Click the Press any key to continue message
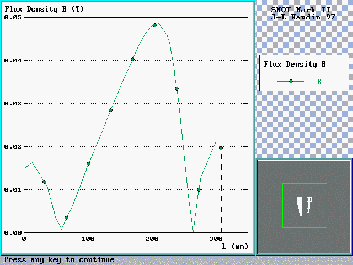 point(60,260)
